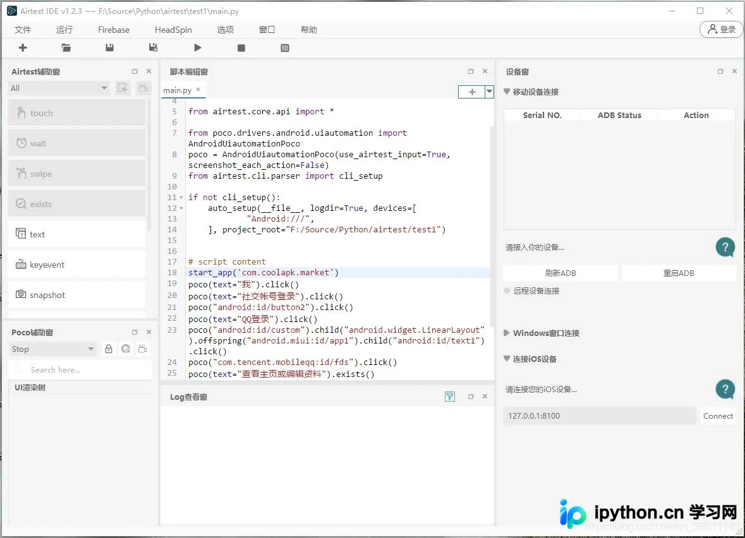The image size is (745, 538).
Task: Stop the script with the square icon
Action: [x=241, y=48]
